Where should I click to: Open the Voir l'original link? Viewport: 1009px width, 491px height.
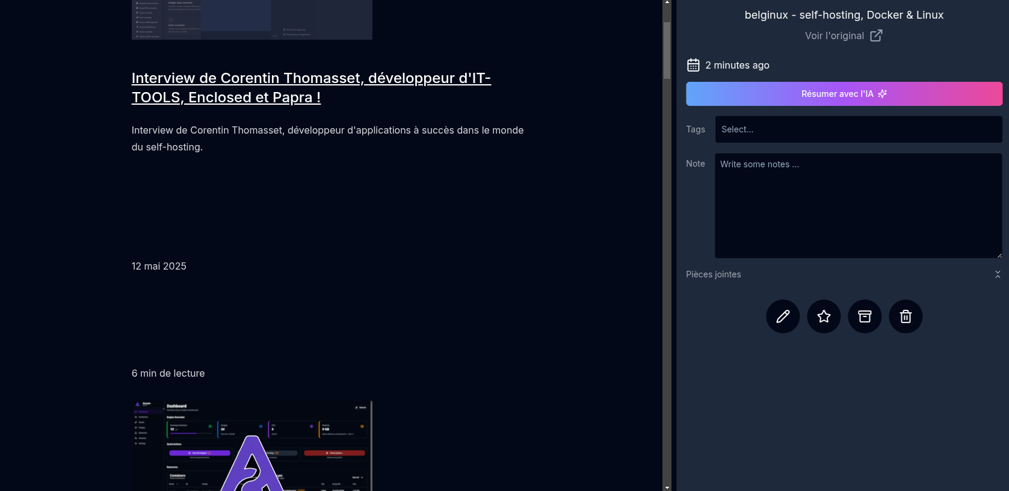pos(844,36)
